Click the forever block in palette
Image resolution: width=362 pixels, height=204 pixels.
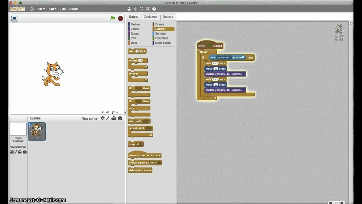click(x=134, y=74)
